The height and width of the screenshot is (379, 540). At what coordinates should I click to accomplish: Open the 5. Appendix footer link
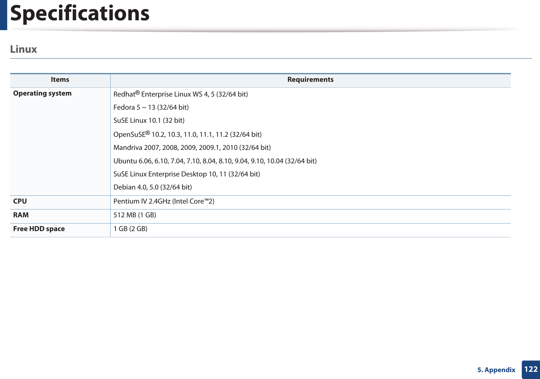496,370
